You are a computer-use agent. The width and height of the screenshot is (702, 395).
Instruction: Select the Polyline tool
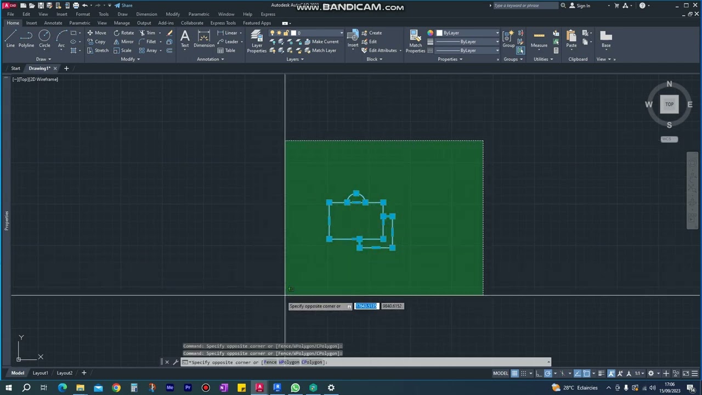pyautogui.click(x=26, y=38)
